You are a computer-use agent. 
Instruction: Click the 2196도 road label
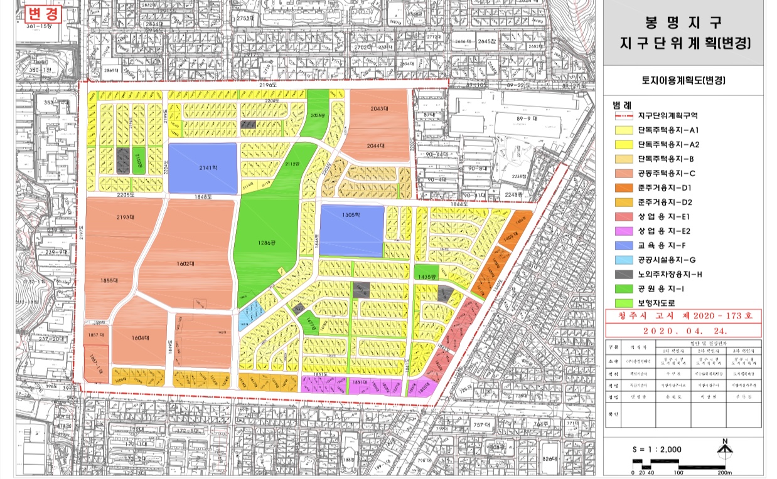click(267, 85)
